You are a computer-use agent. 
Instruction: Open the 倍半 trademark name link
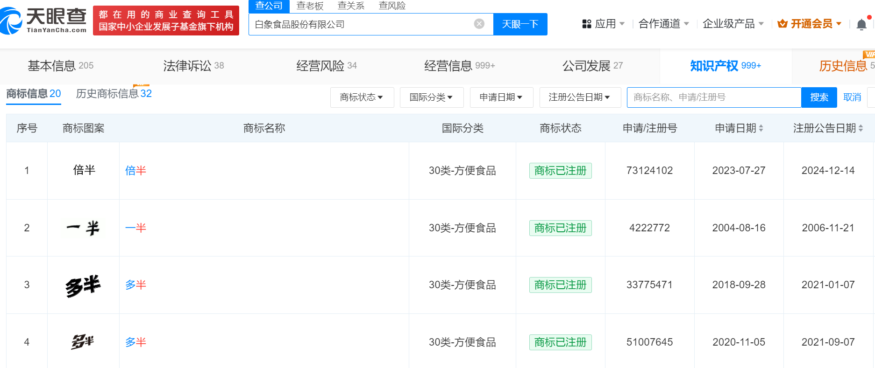pyautogui.click(x=135, y=171)
